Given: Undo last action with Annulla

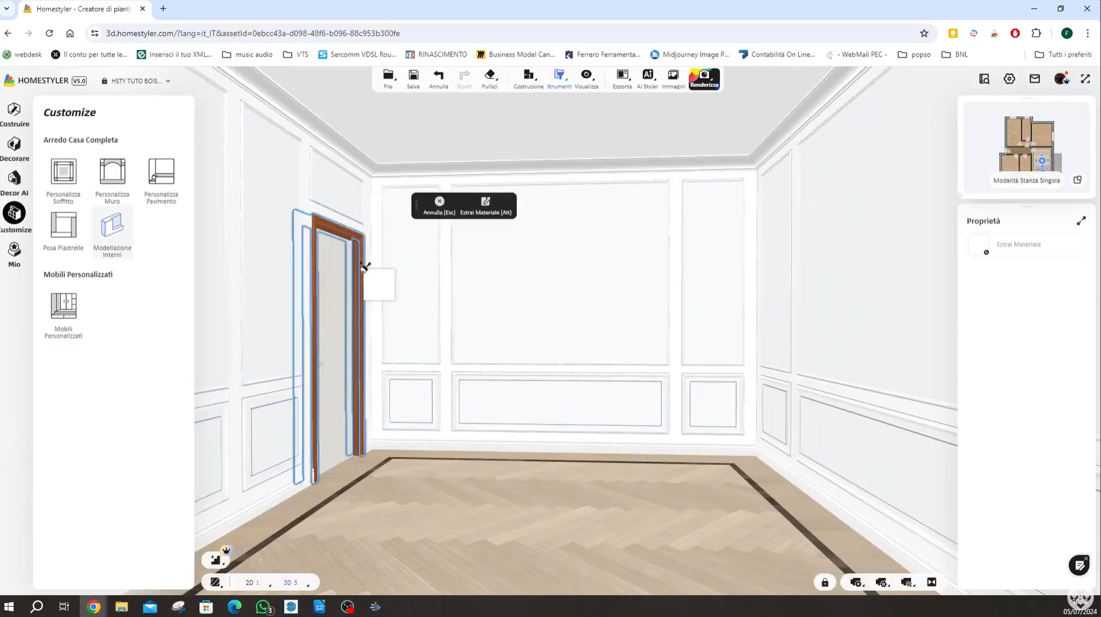Looking at the screenshot, I should (438, 78).
